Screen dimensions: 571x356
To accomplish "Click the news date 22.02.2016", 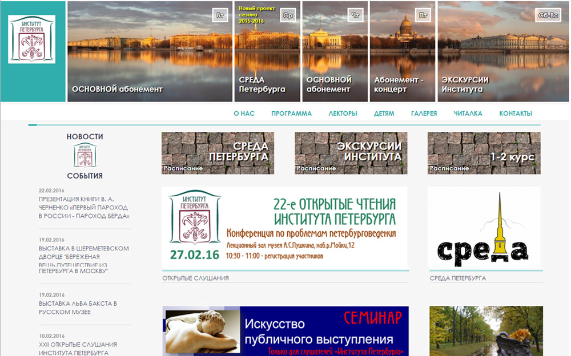I will point(51,191).
